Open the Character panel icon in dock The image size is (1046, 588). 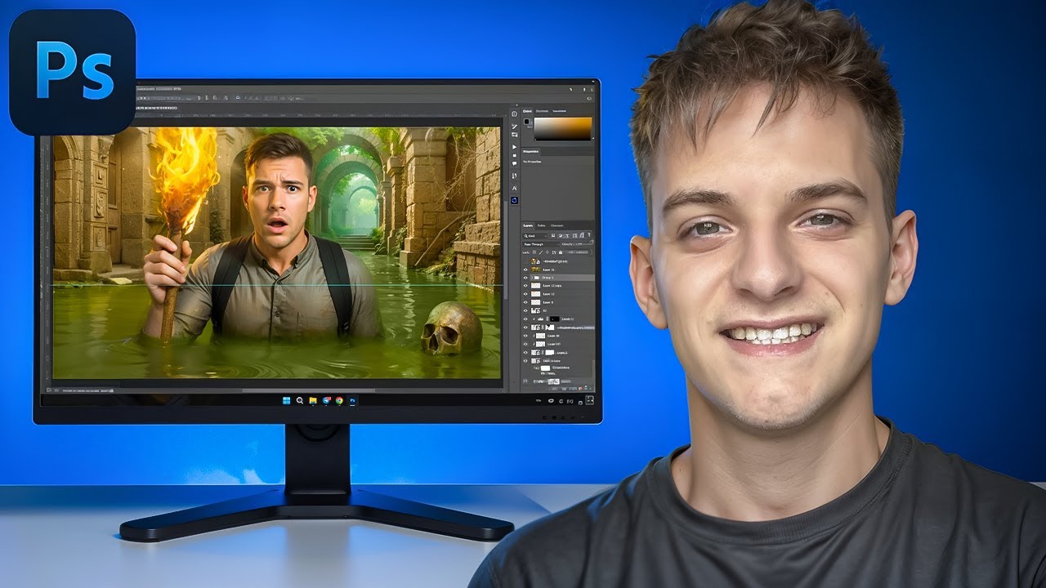[514, 188]
